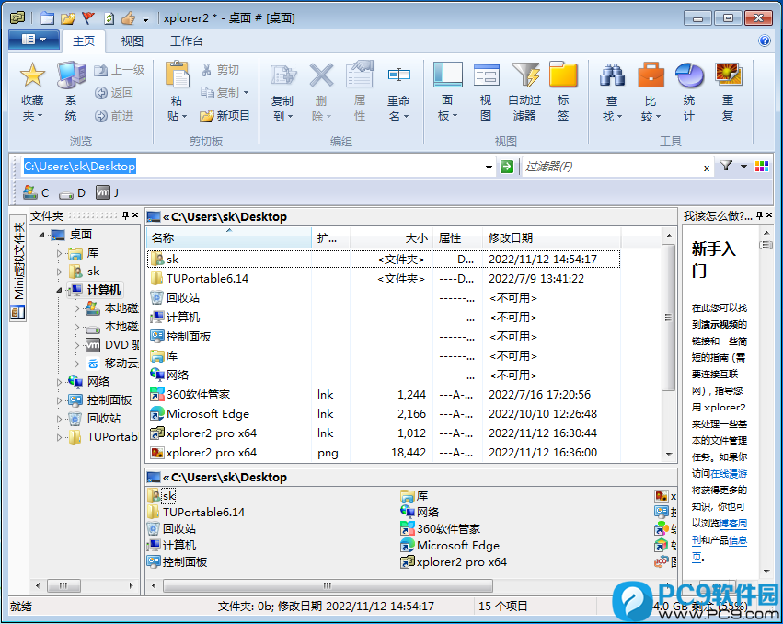Sort the file list by 修改日期 column
The width and height of the screenshot is (783, 624).
551,237
